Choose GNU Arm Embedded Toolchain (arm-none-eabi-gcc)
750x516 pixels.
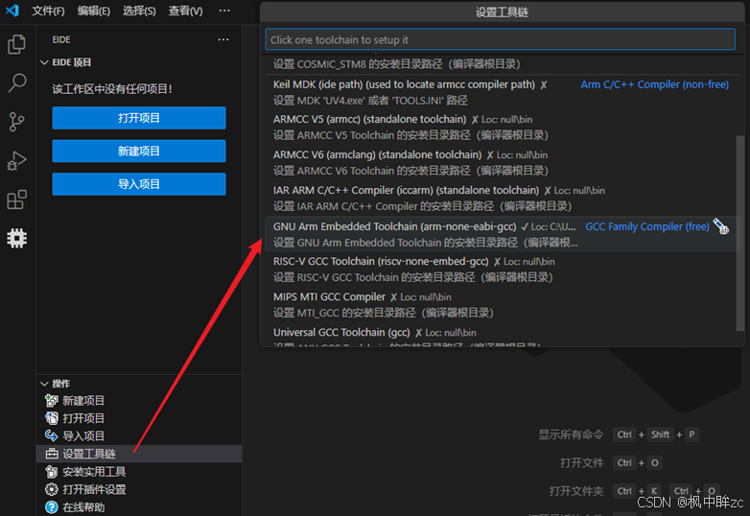(x=500, y=234)
